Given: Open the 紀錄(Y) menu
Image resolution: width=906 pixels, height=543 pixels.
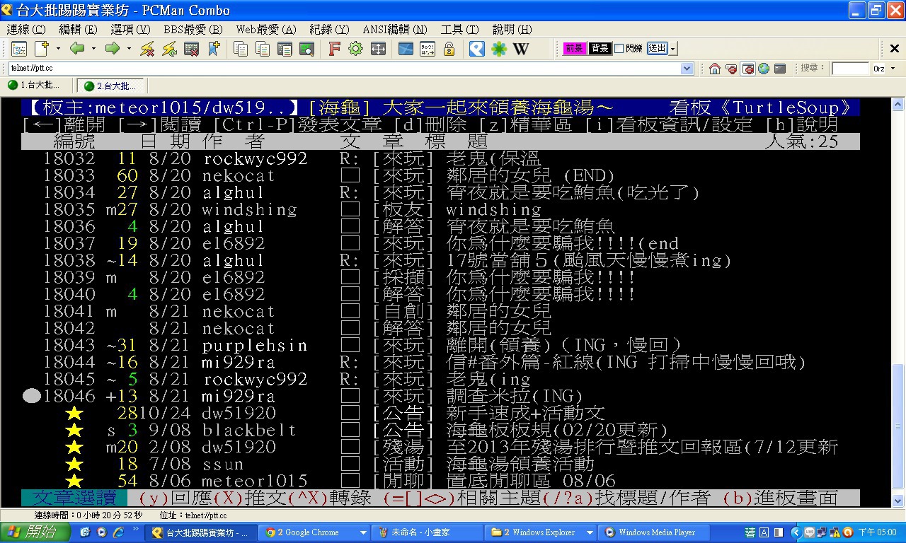Looking at the screenshot, I should 329,30.
